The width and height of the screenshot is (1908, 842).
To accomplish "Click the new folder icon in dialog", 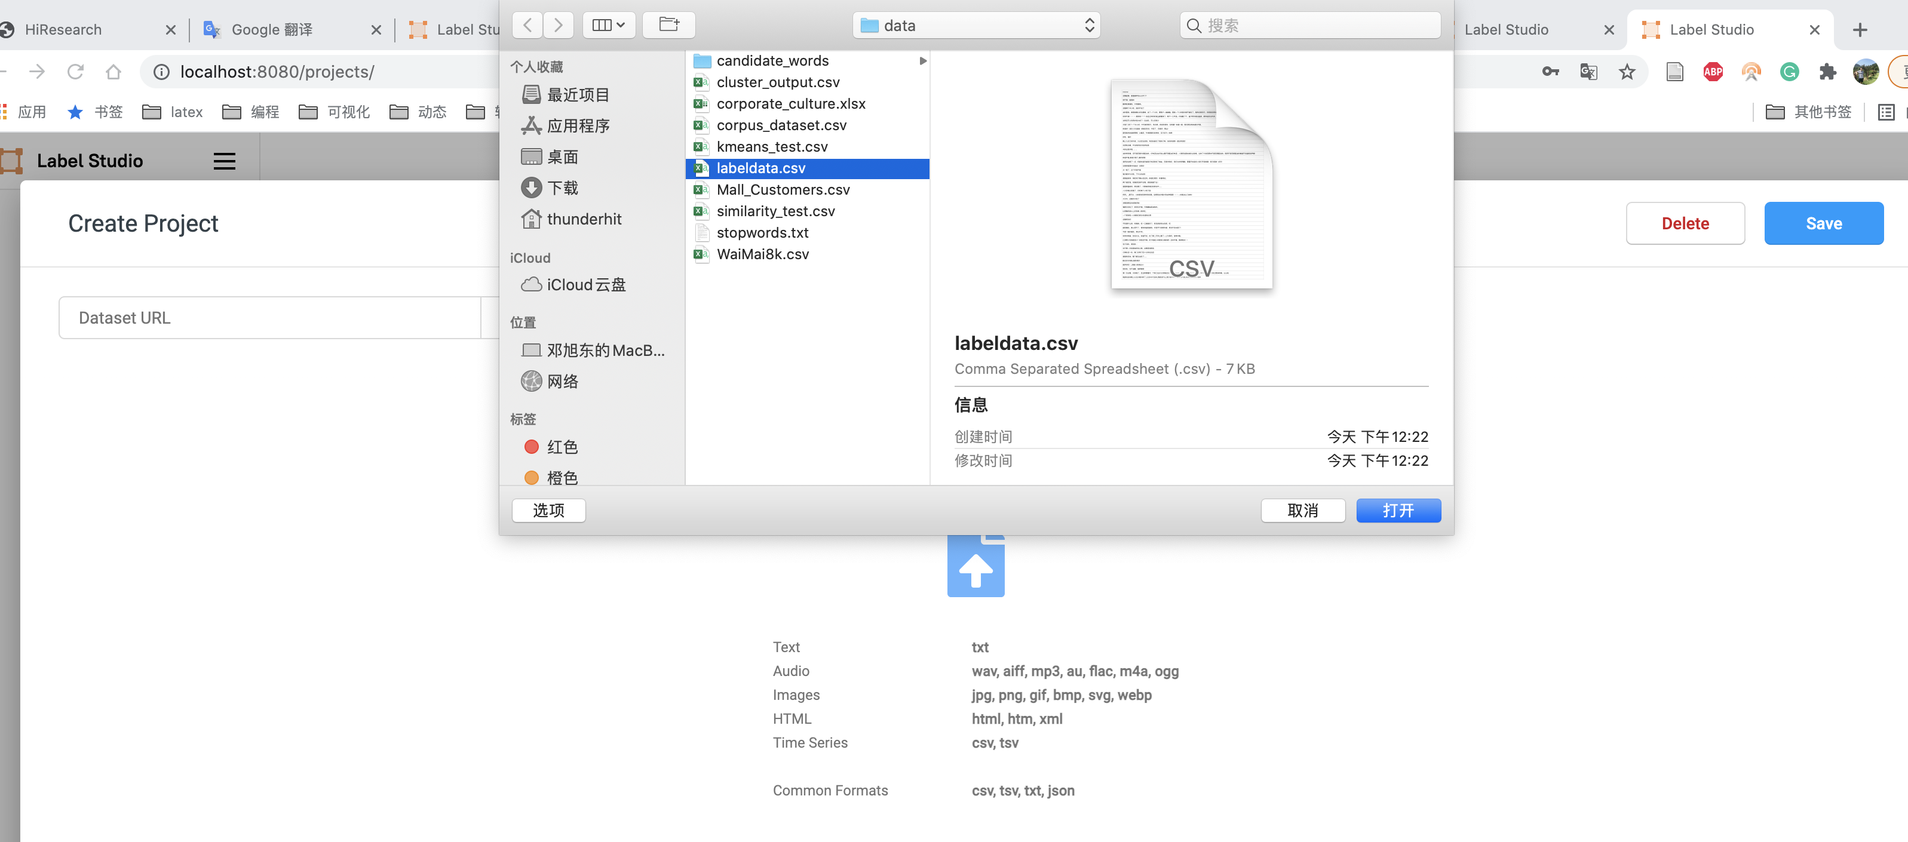I will 668,25.
